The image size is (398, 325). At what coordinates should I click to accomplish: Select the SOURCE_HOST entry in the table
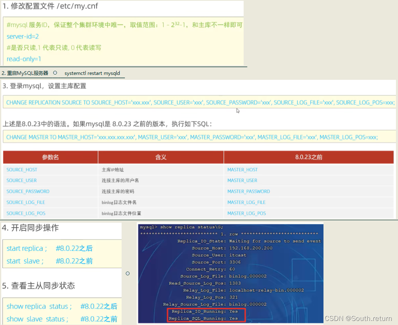coord(22,169)
